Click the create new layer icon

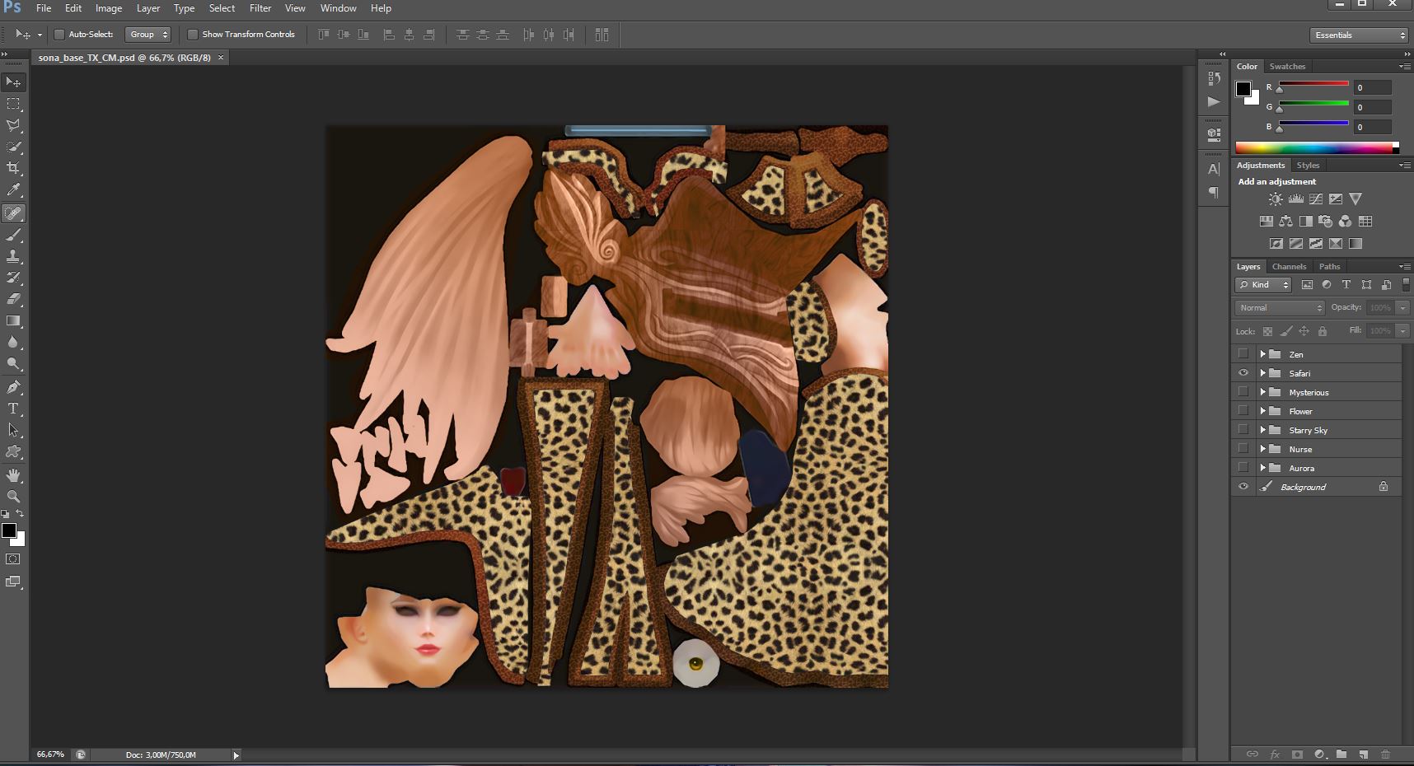(x=1363, y=754)
